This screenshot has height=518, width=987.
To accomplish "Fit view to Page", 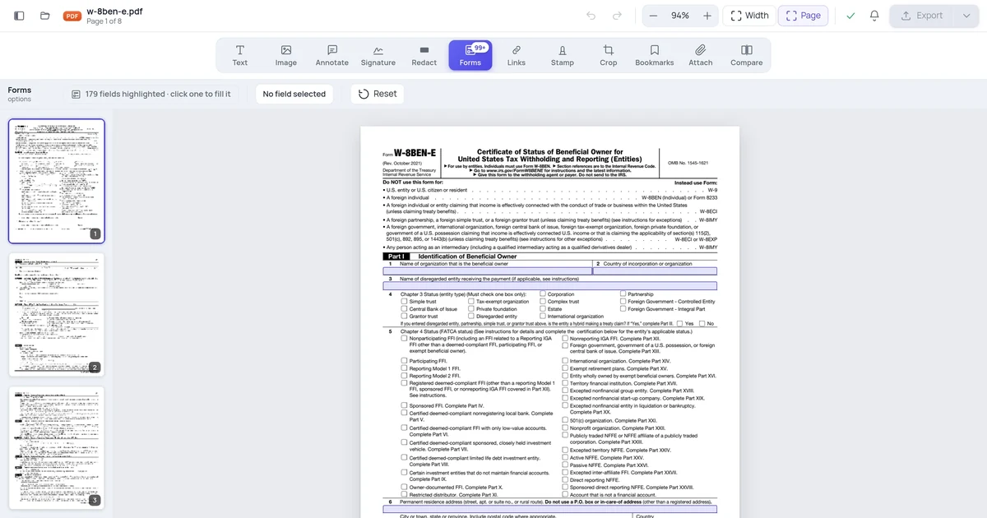I will tap(803, 16).
